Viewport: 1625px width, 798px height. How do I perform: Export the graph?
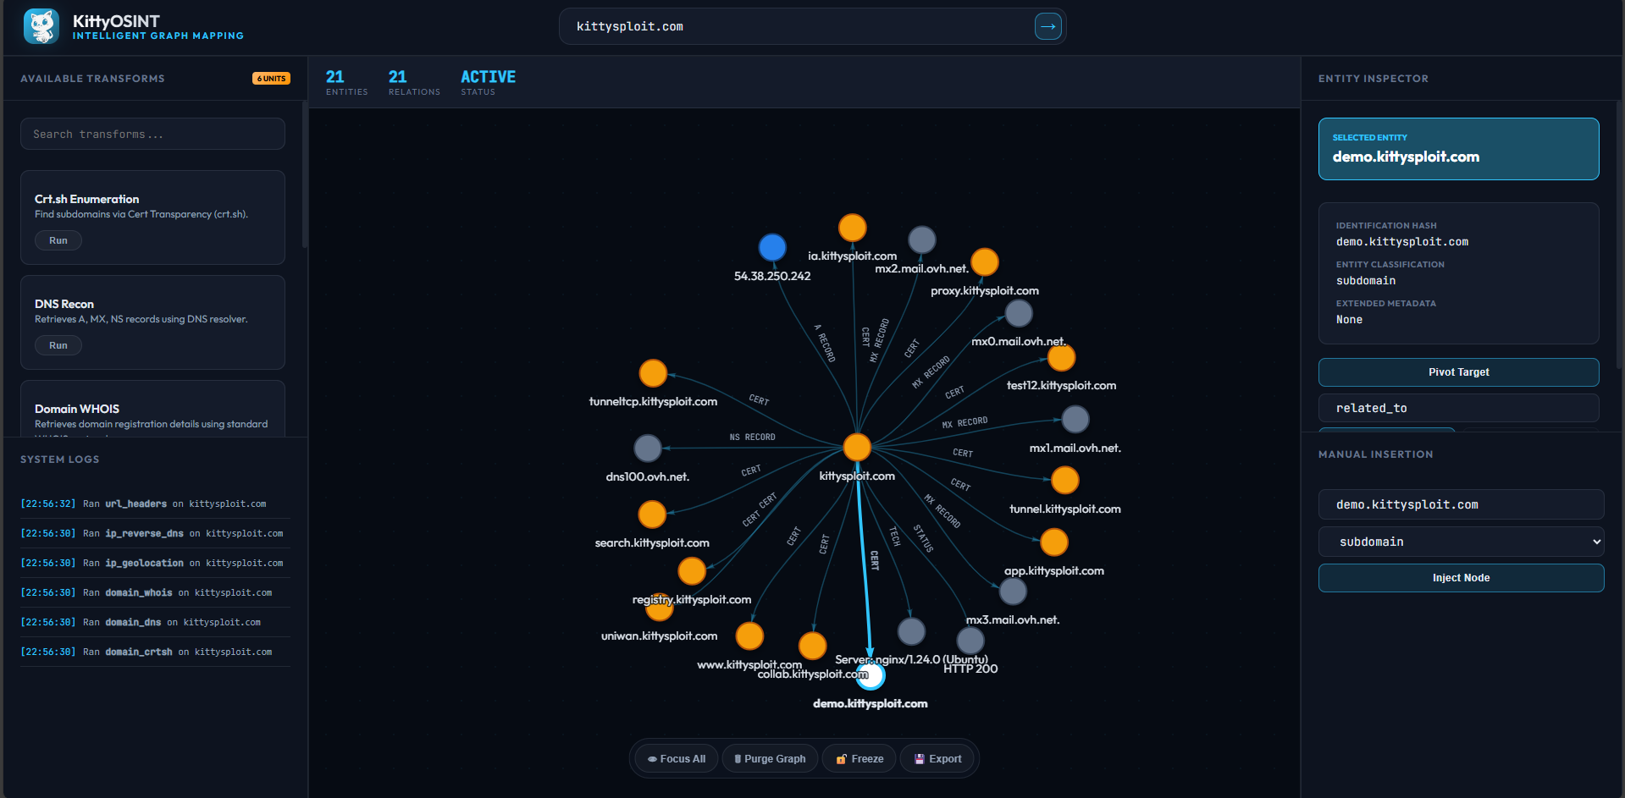coord(937,759)
